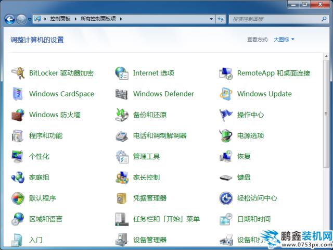Click the 电源选项 battery icon
333x250 pixels.
pos(226,135)
